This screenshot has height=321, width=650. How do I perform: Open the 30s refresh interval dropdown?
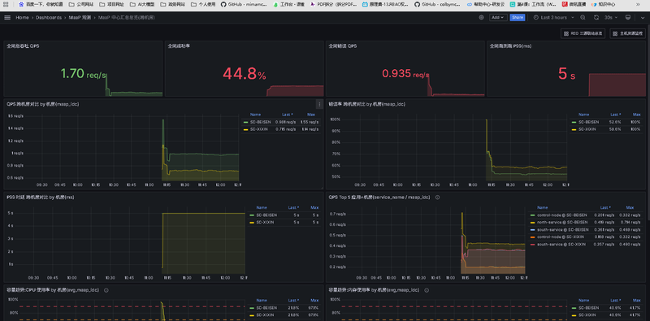click(x=611, y=17)
